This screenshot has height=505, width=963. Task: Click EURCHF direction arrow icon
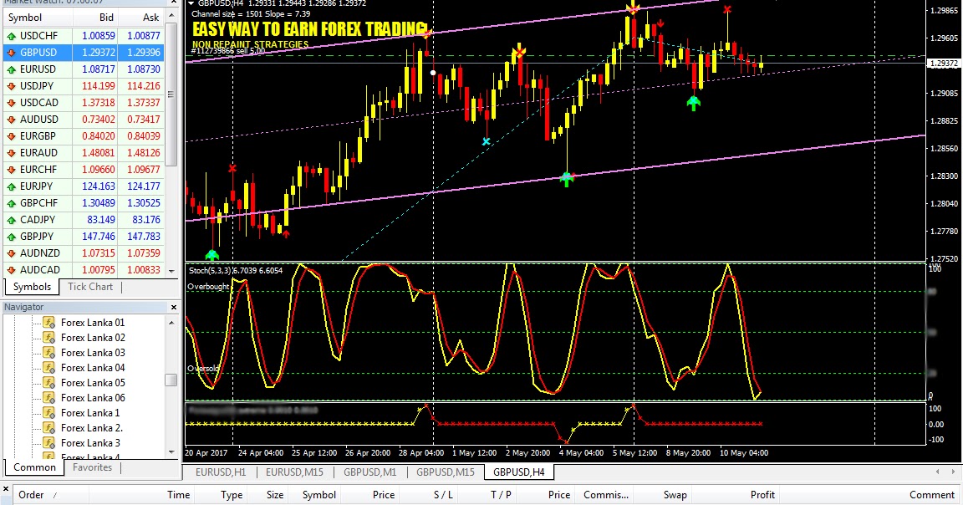[11, 170]
